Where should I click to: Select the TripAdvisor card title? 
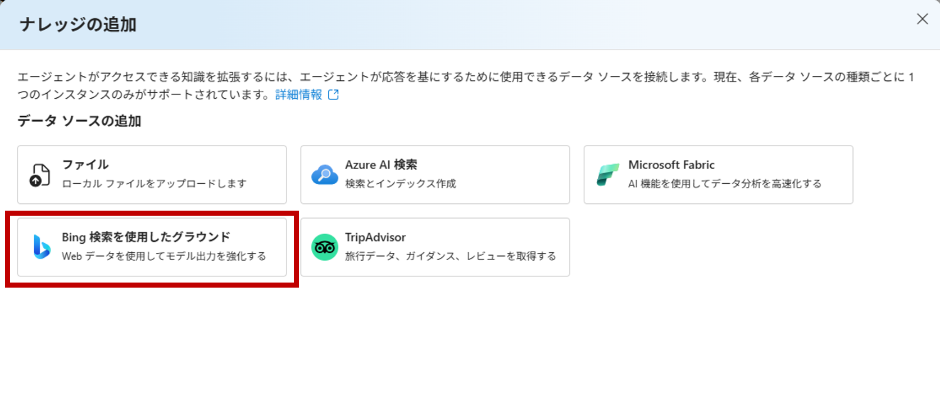click(x=375, y=237)
